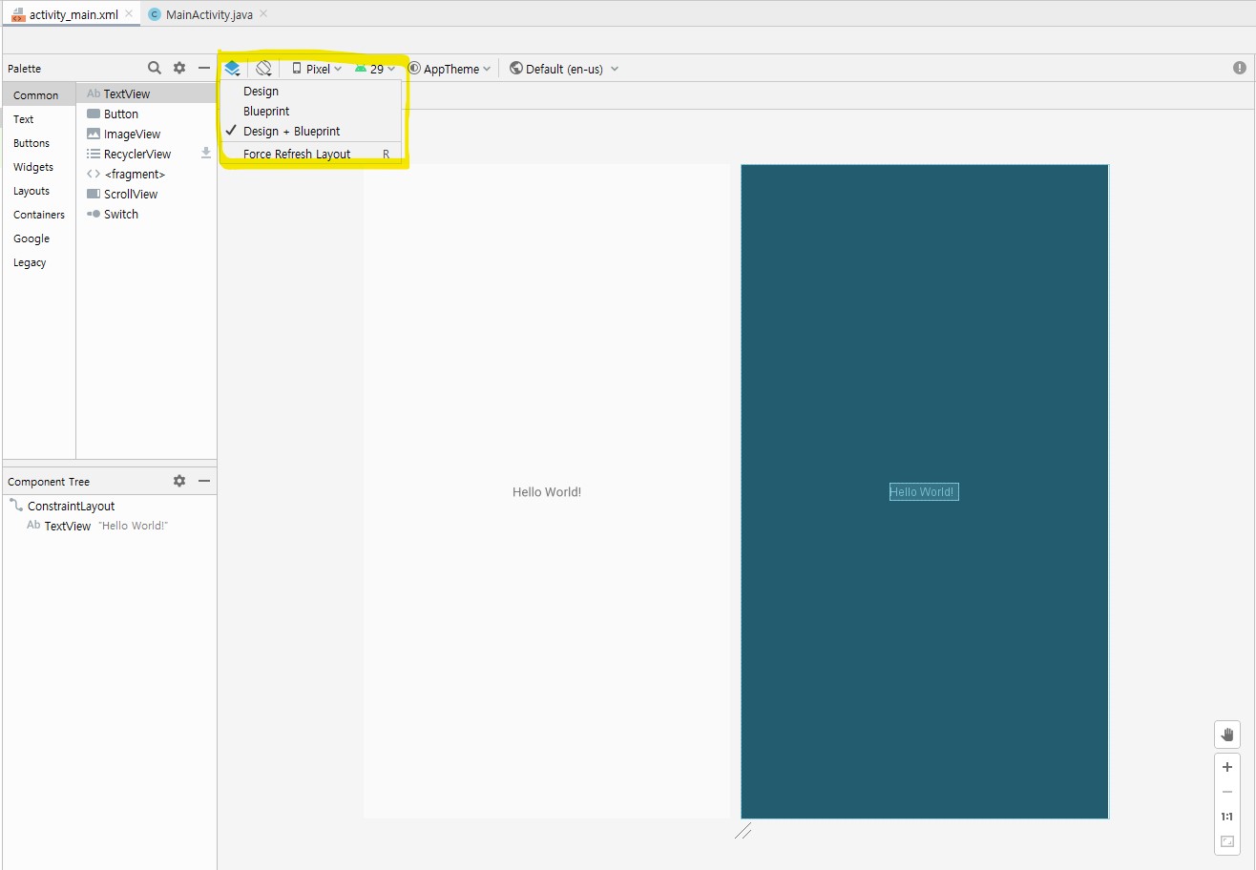The height and width of the screenshot is (870, 1256).
Task: Close the MainActivity.java tab
Action: pos(263,14)
